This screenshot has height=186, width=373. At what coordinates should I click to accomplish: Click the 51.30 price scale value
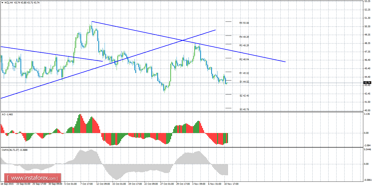(x=367, y=18)
